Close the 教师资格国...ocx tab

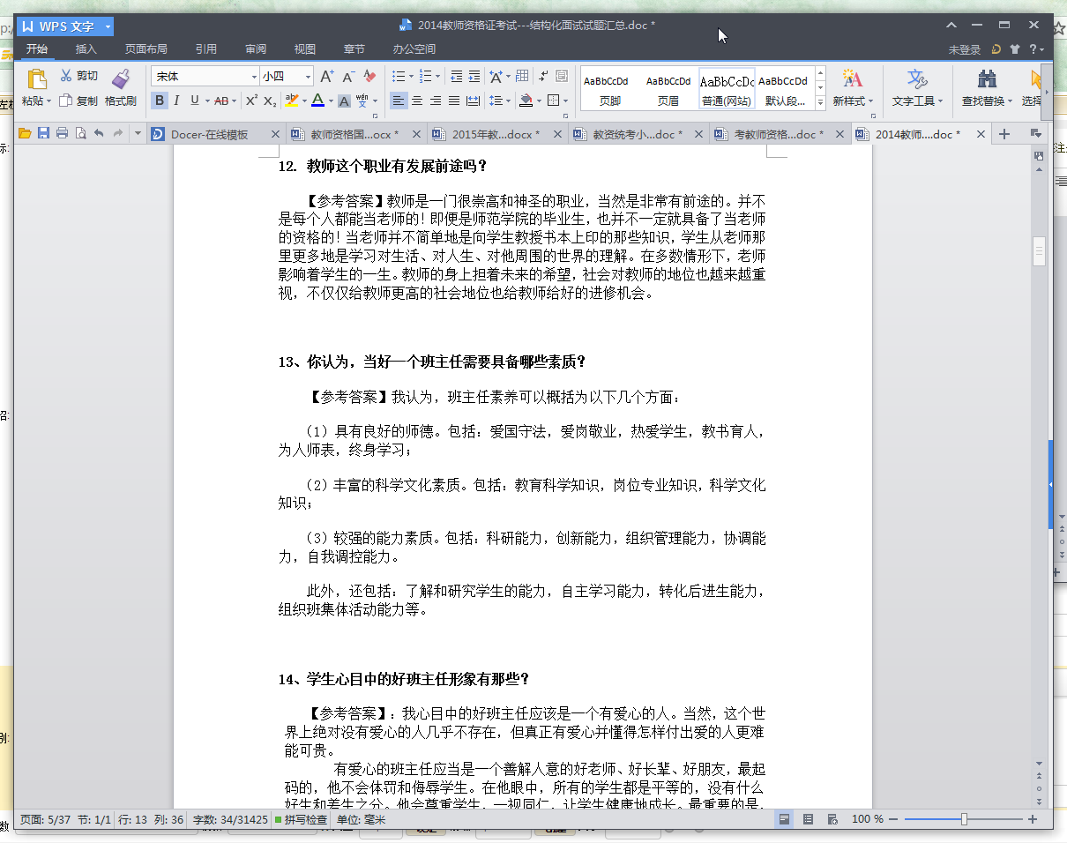(416, 134)
